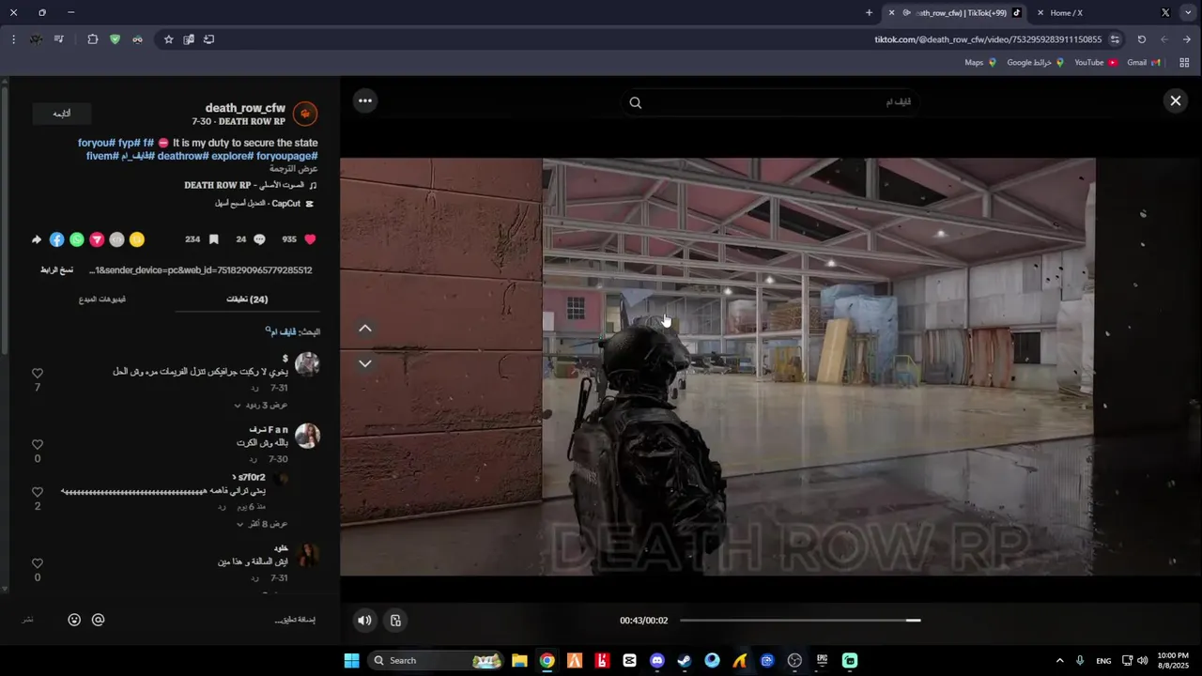Switch to creator videos tab

click(x=103, y=300)
